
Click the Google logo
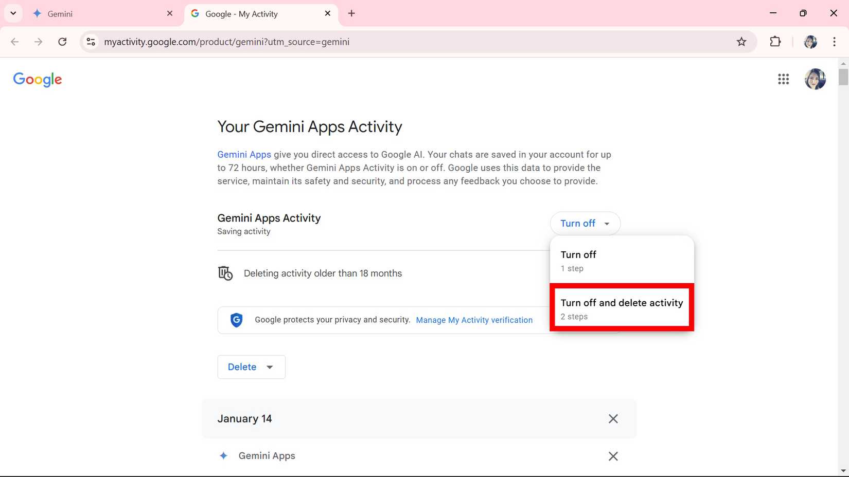point(38,79)
